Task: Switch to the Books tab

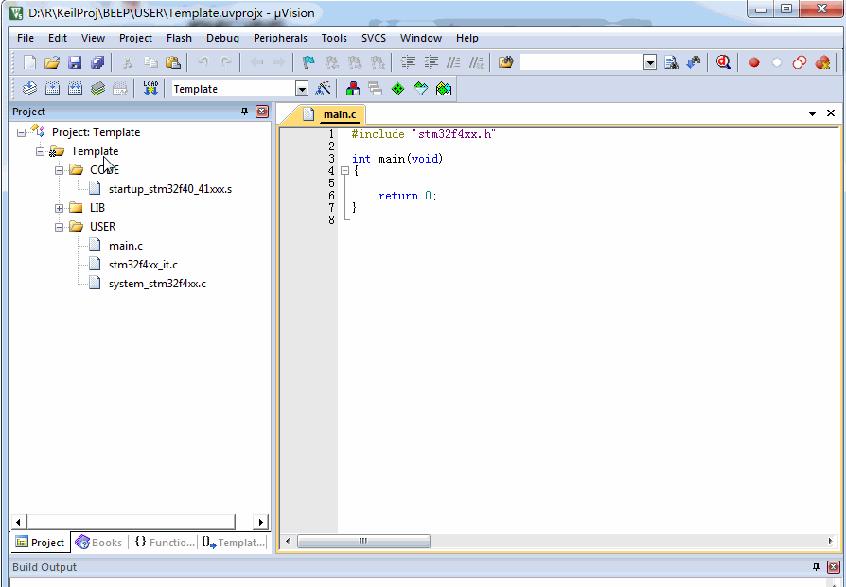Action: click(99, 543)
